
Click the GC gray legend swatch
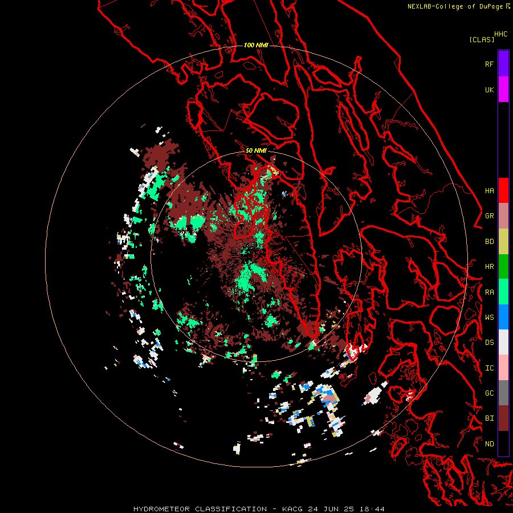click(503, 393)
